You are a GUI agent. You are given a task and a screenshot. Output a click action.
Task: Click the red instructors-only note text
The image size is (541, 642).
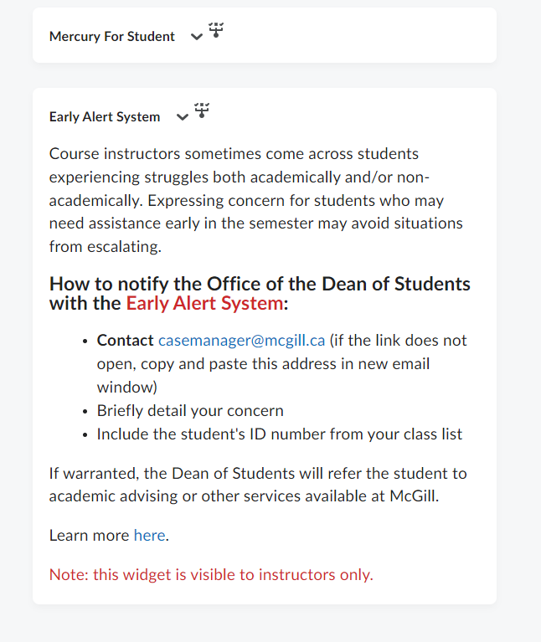pyautogui.click(x=211, y=574)
